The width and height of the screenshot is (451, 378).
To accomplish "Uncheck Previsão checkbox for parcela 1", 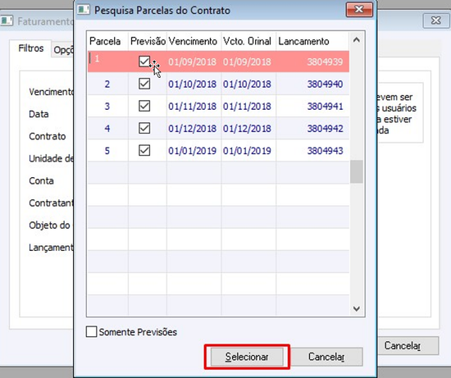I will coord(144,61).
